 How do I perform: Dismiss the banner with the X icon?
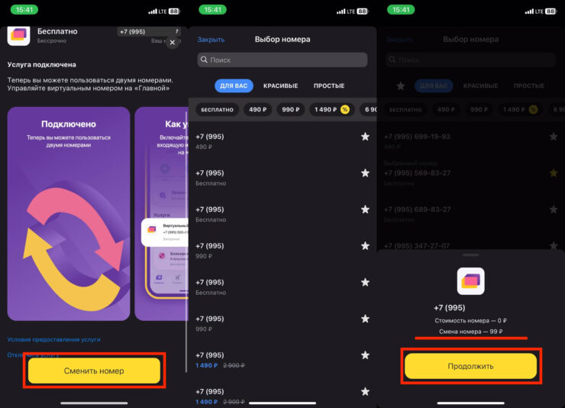[173, 42]
